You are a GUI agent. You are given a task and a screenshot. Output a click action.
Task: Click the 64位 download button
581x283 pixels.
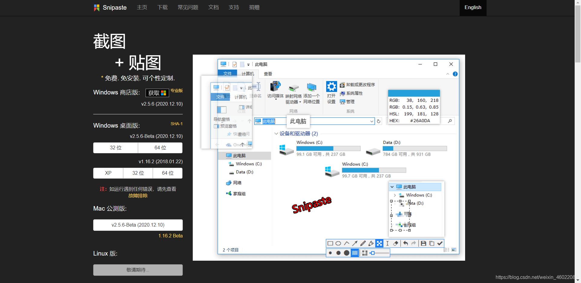pos(160,148)
